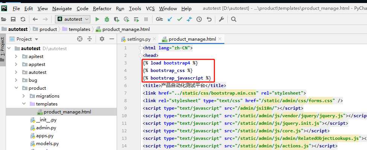The image size is (367, 150).
Task: Expand migrations folder arrow
Action: pyautogui.click(x=24, y=96)
